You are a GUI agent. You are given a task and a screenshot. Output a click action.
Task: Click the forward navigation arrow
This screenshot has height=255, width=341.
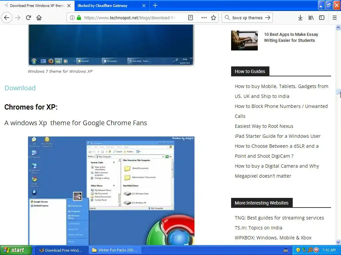pos(18,18)
